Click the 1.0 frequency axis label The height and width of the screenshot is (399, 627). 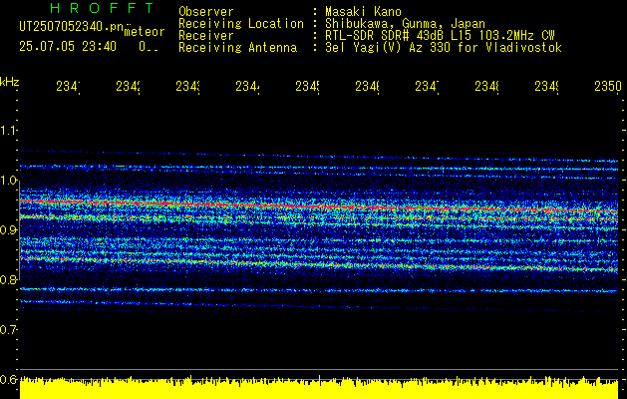(8, 181)
